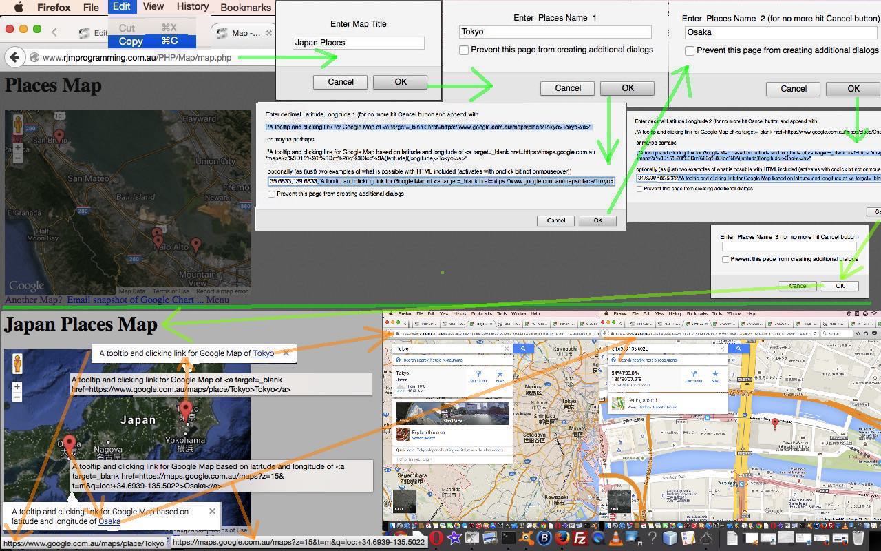
Task: Click red marker on Osaka street map
Action: 775,424
